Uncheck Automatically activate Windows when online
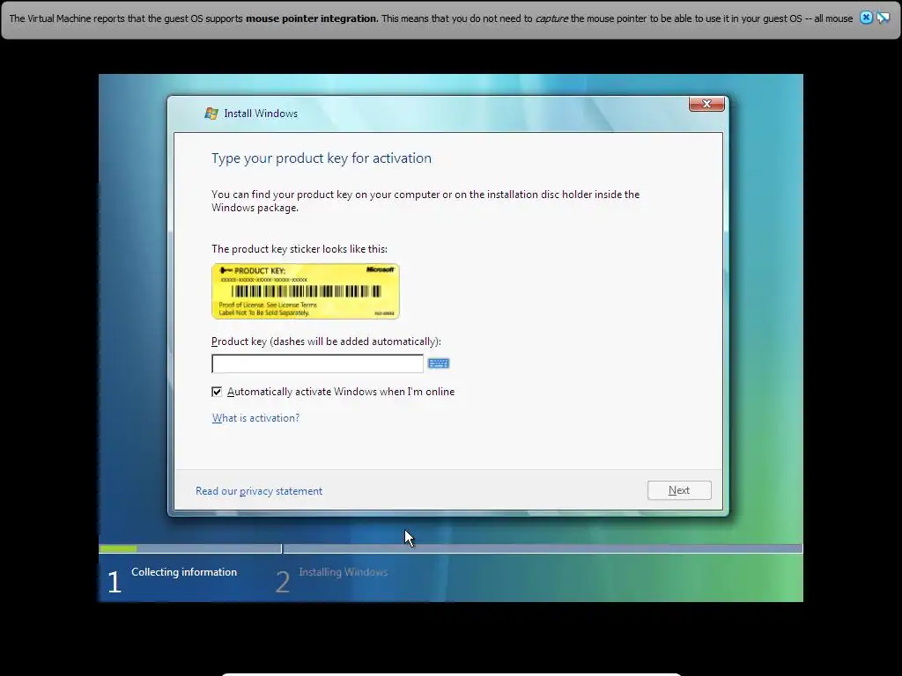Screen dimensions: 902x676 coord(217,392)
